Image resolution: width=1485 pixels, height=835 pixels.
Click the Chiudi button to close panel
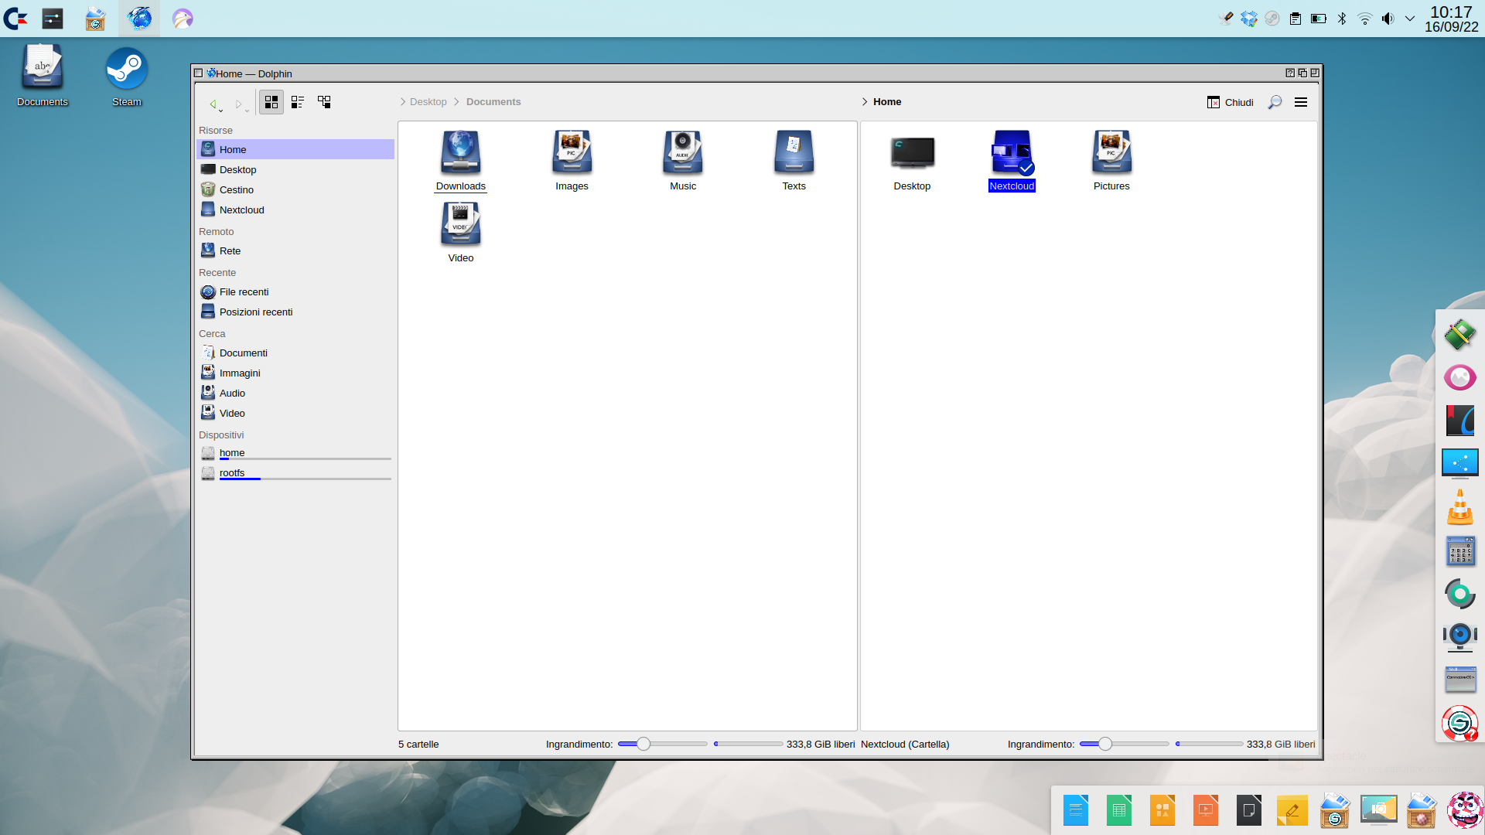pos(1230,102)
